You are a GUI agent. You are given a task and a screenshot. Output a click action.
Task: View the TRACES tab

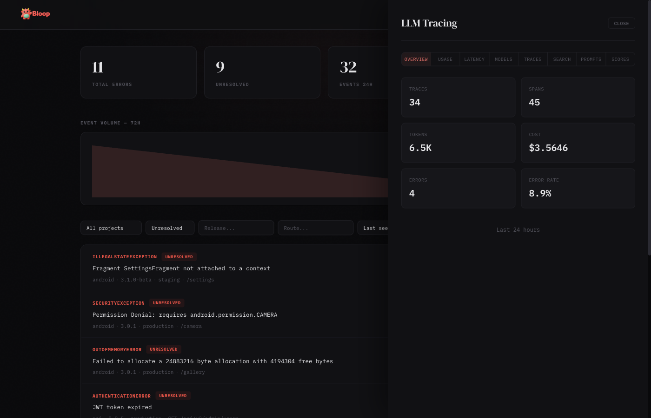pos(532,59)
